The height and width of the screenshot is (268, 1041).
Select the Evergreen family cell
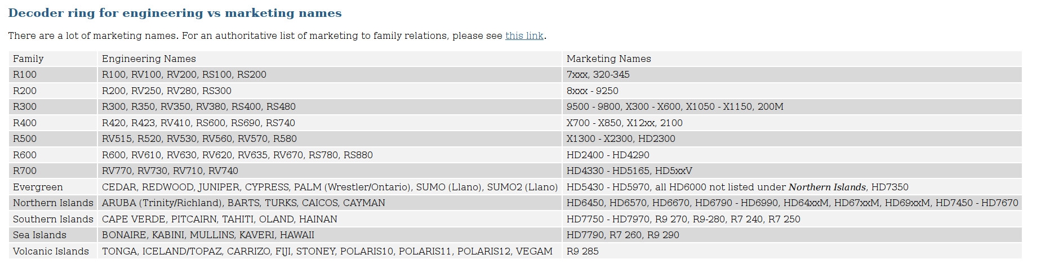(x=38, y=187)
